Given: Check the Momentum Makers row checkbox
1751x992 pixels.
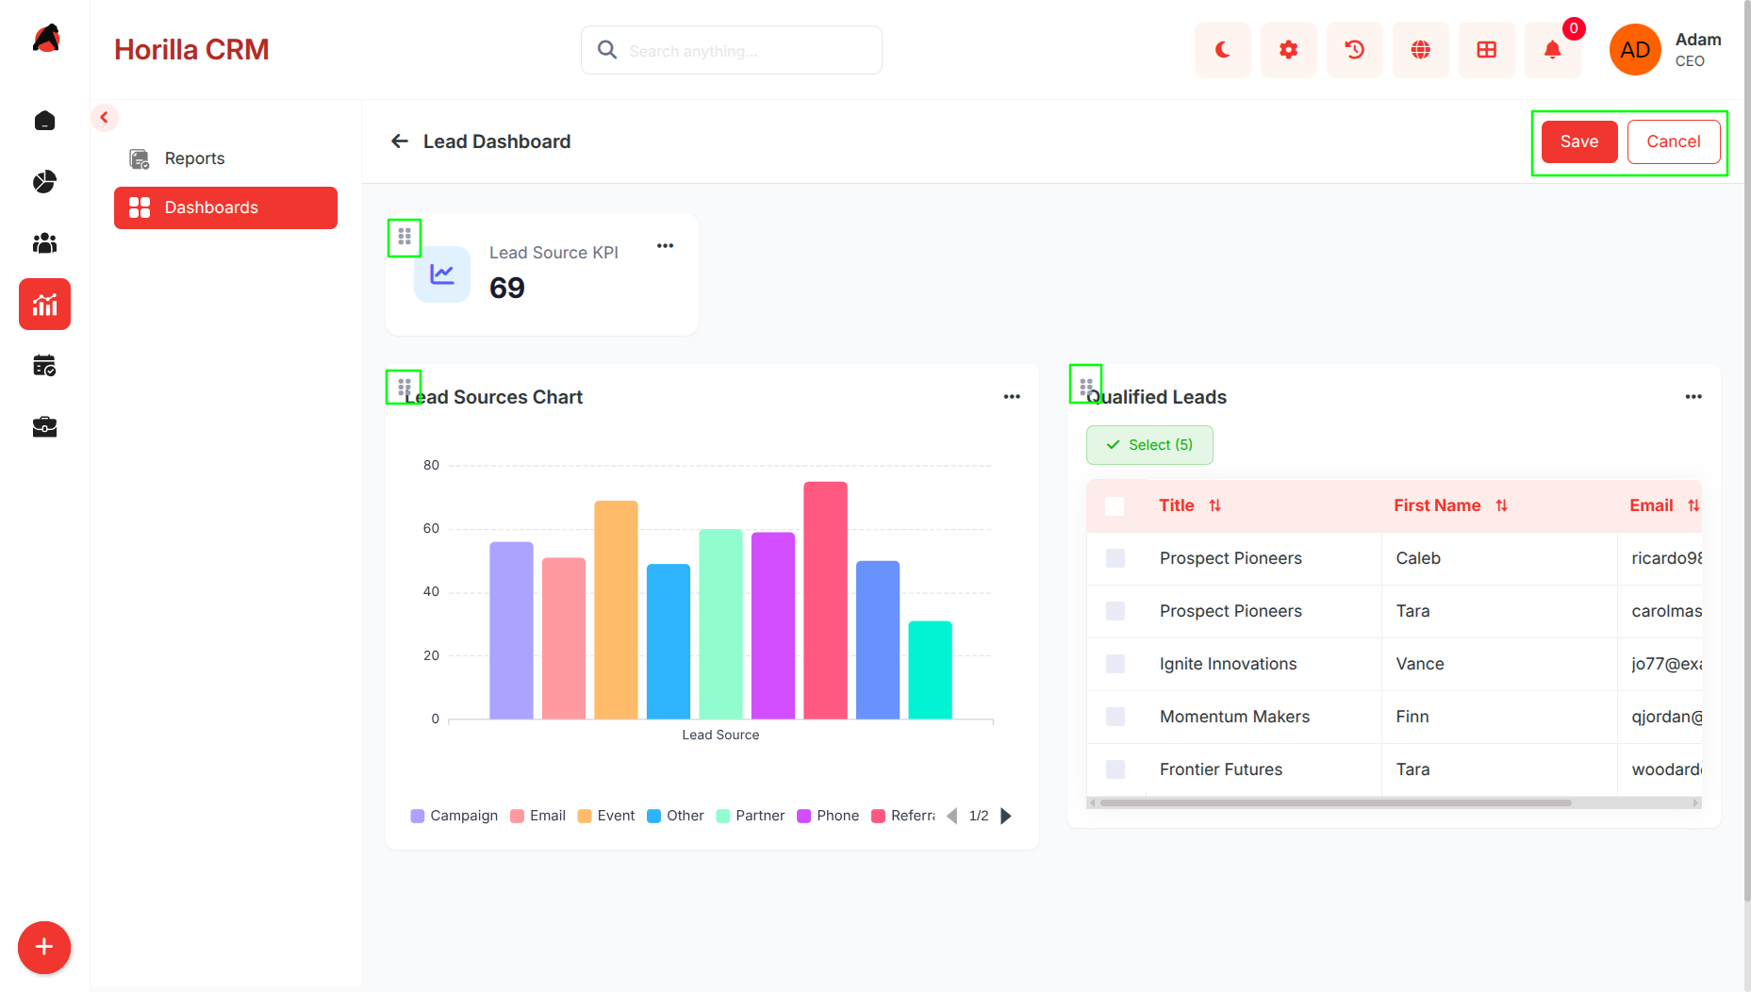Looking at the screenshot, I should pos(1115,717).
